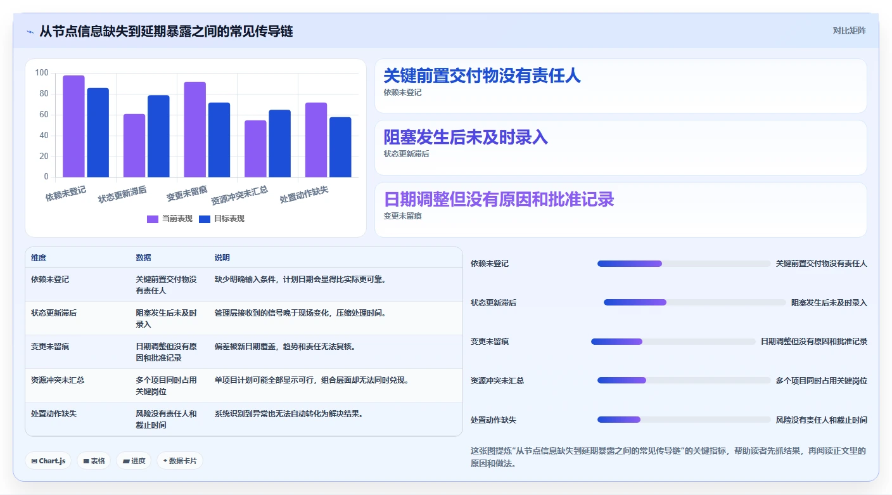Click the chart x-axis label 依赖未登记

66,194
